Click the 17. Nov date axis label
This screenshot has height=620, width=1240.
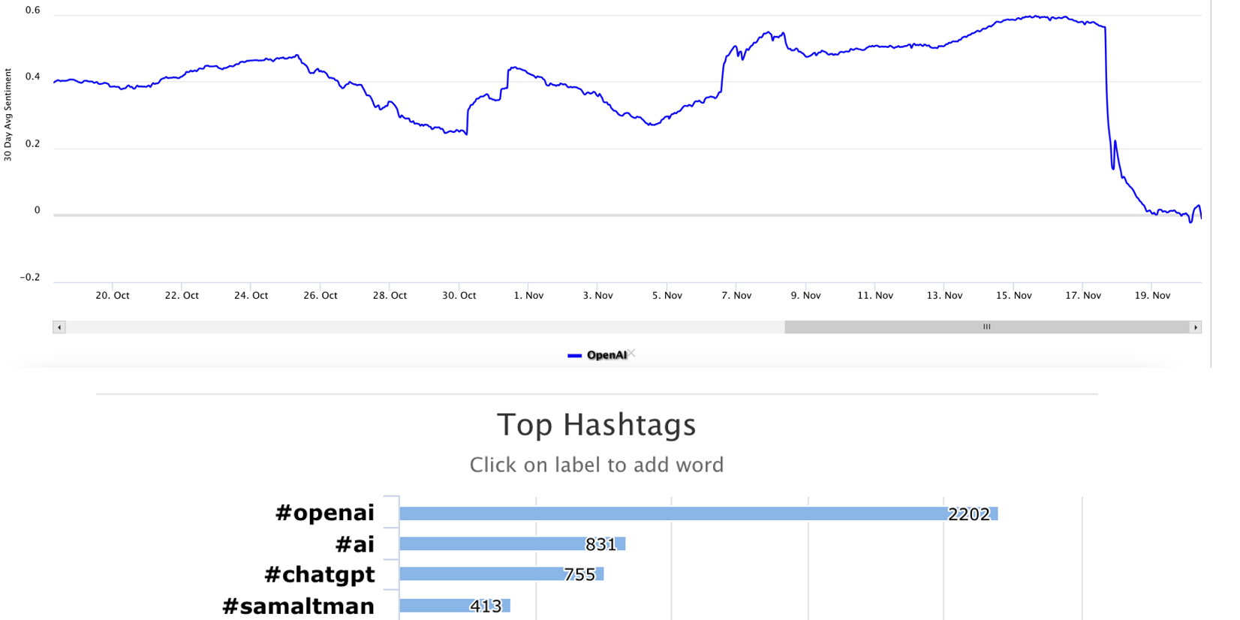click(1082, 296)
